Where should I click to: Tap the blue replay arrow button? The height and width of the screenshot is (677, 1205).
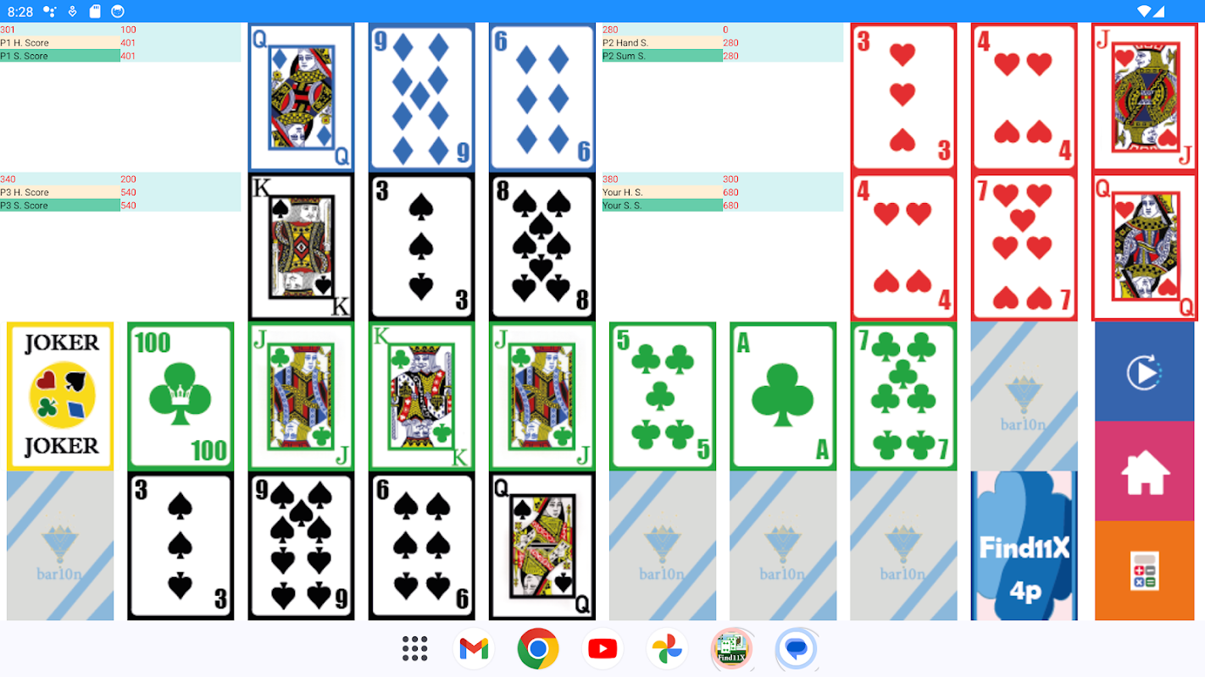tap(1144, 372)
